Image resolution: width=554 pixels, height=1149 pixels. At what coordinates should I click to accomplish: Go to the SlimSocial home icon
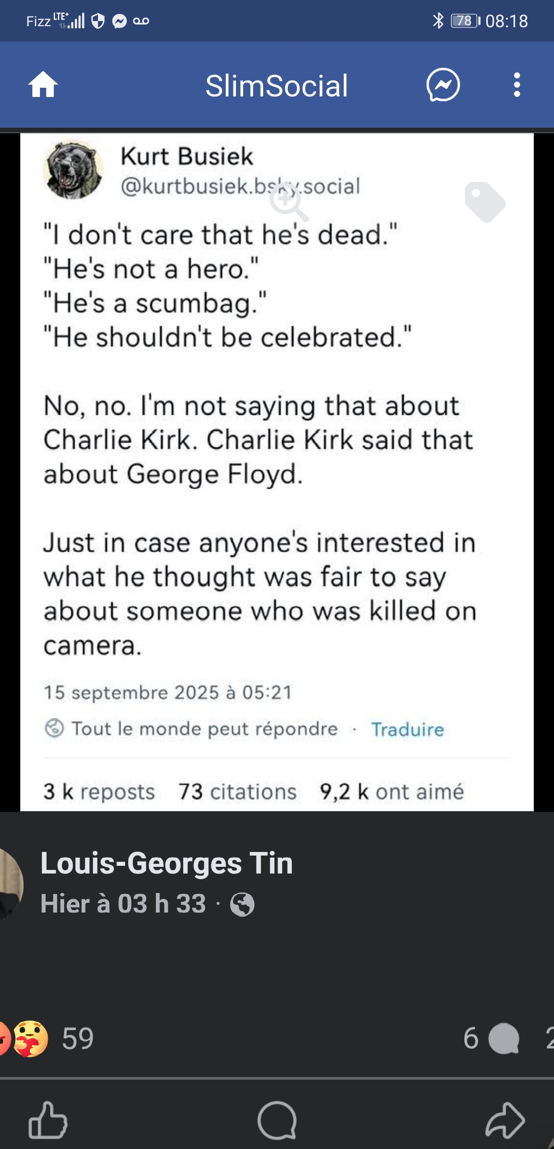pyautogui.click(x=43, y=85)
